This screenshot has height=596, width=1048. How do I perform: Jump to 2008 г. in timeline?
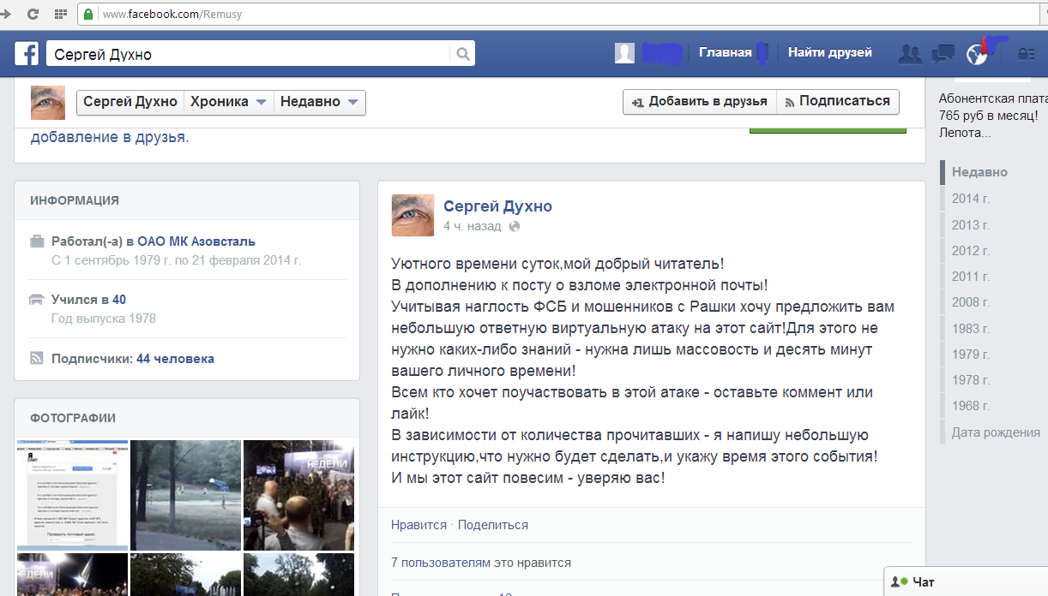point(971,302)
